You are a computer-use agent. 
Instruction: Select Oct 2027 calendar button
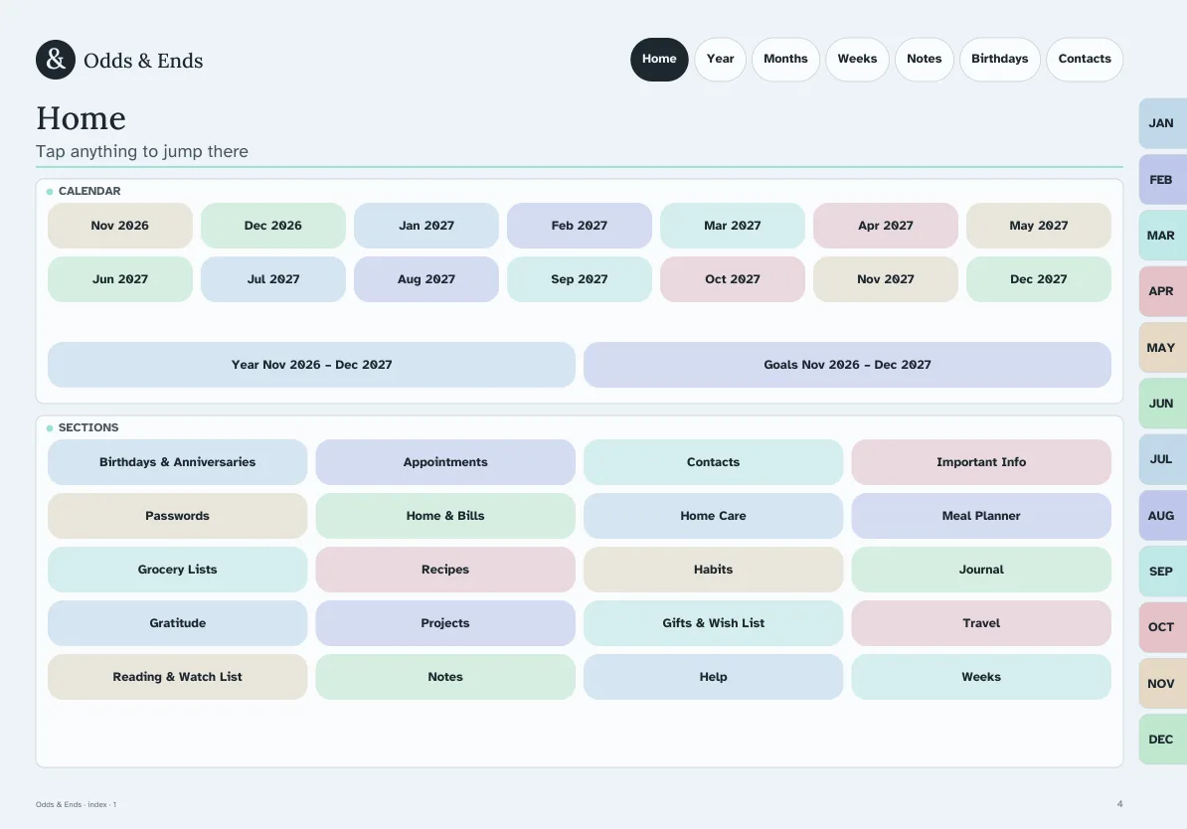point(732,279)
